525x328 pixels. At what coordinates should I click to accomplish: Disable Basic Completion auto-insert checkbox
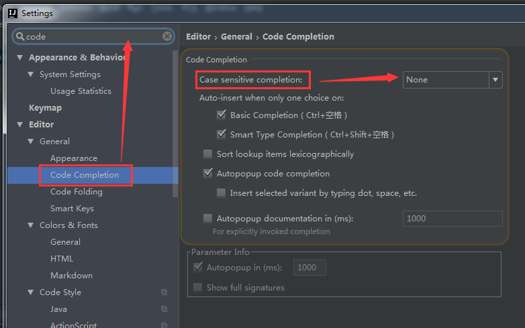(x=221, y=115)
